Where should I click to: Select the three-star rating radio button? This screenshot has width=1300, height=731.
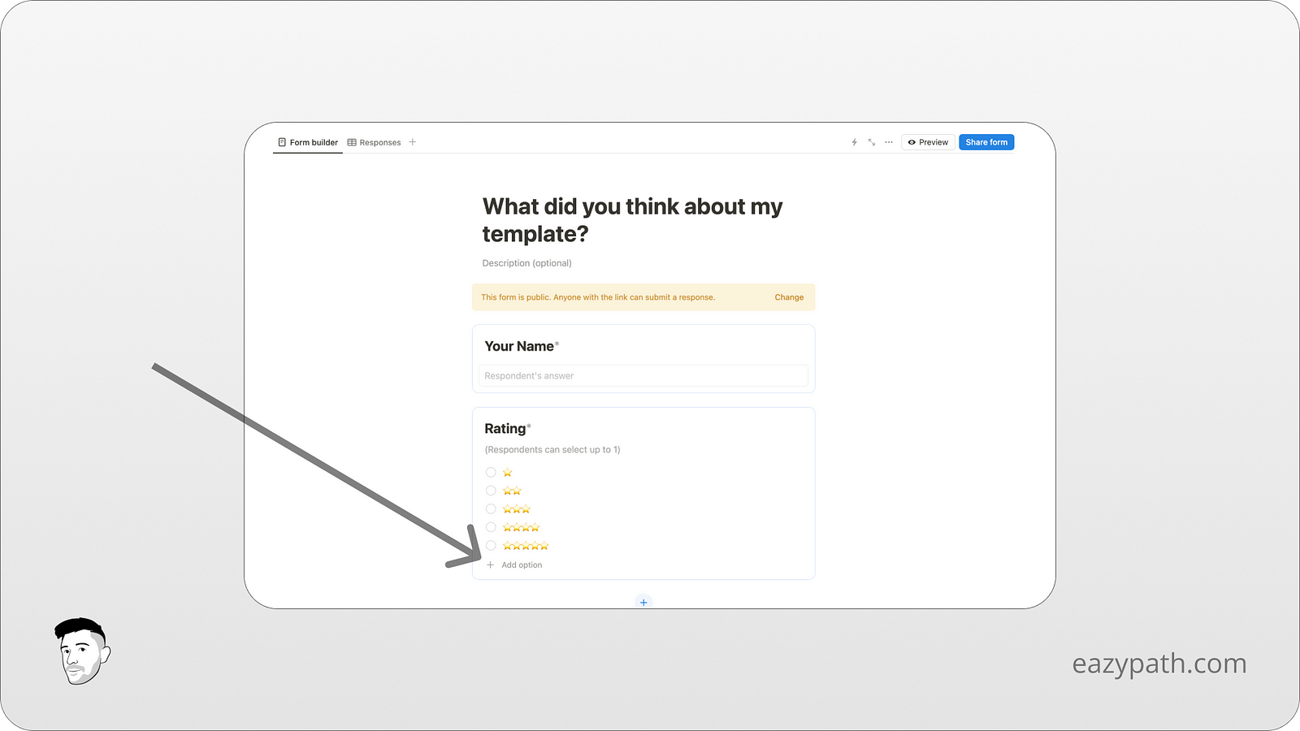click(491, 508)
